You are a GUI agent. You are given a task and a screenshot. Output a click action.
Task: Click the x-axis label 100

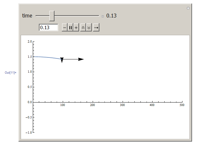[63, 105]
